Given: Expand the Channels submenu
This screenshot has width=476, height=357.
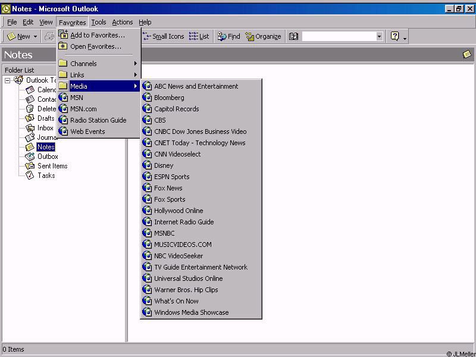Looking at the screenshot, I should [98, 64].
